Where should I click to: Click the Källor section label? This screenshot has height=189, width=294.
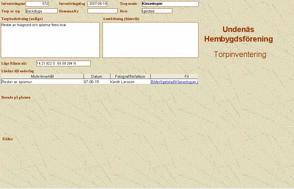click(8, 139)
